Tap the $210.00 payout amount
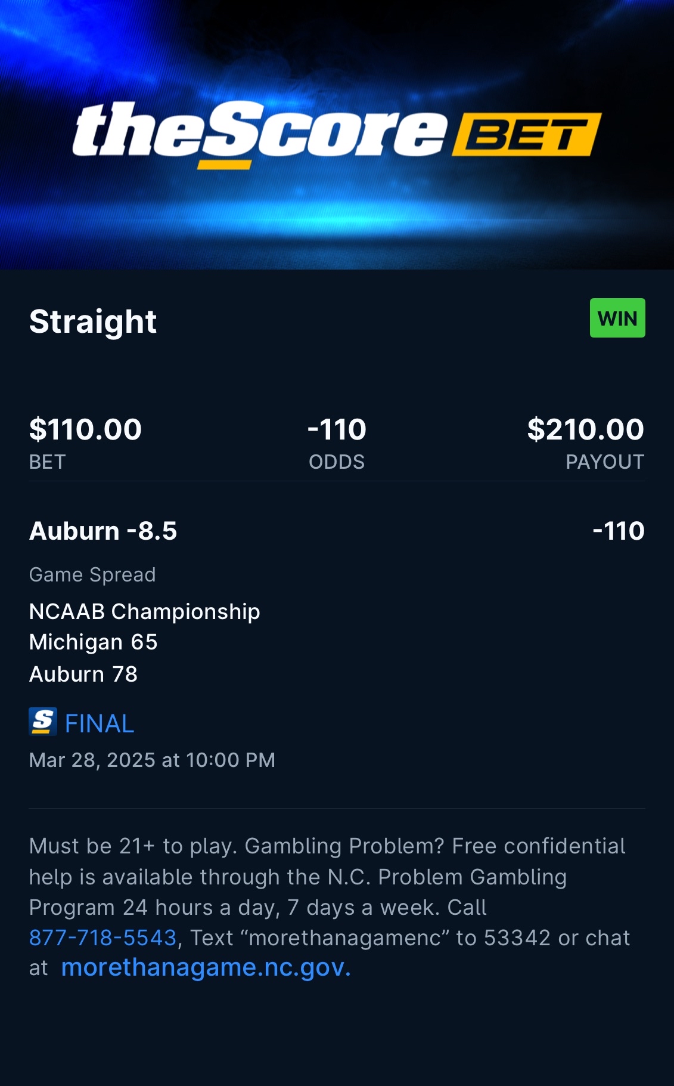 click(585, 429)
